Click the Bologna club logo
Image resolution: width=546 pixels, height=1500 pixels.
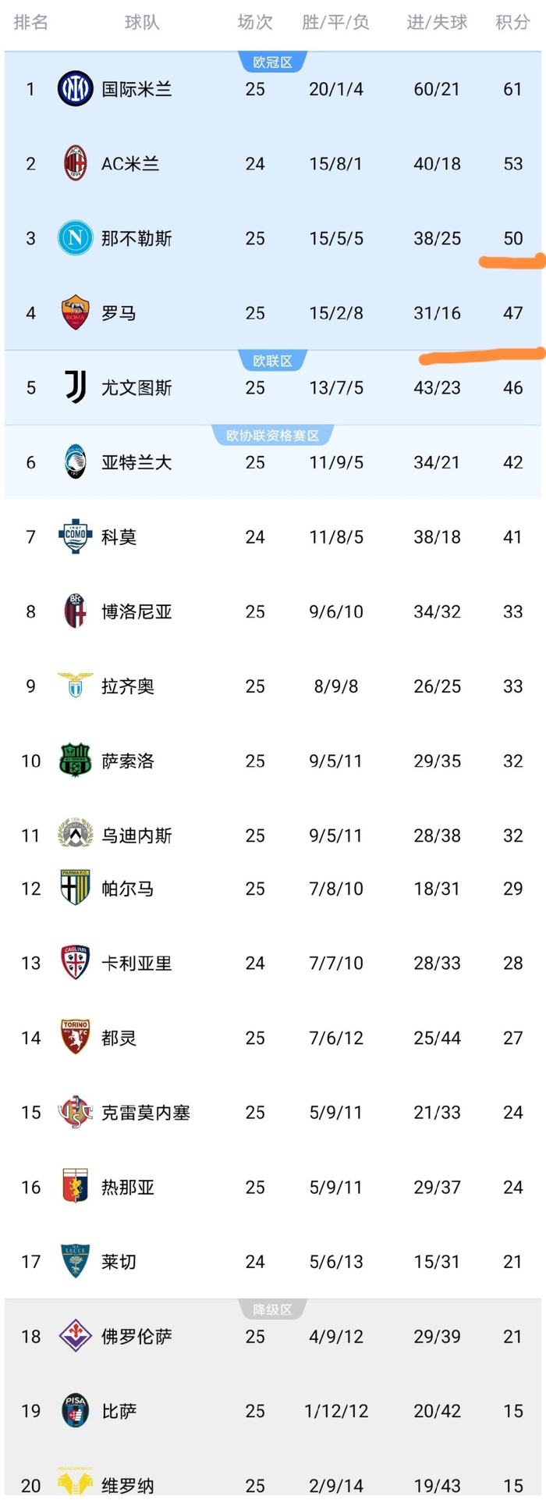click(76, 611)
